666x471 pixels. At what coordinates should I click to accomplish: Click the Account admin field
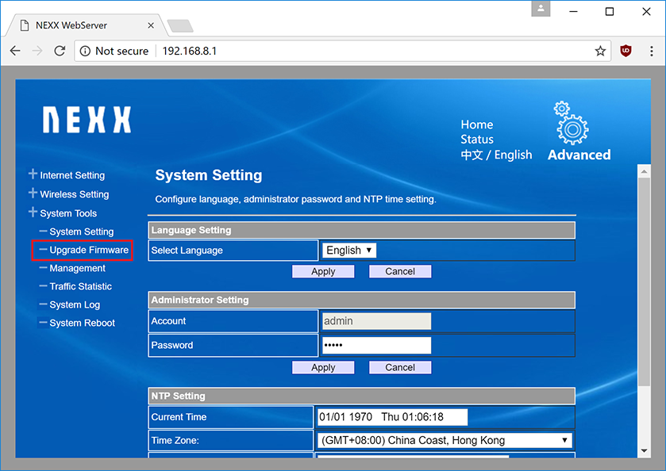(x=377, y=321)
